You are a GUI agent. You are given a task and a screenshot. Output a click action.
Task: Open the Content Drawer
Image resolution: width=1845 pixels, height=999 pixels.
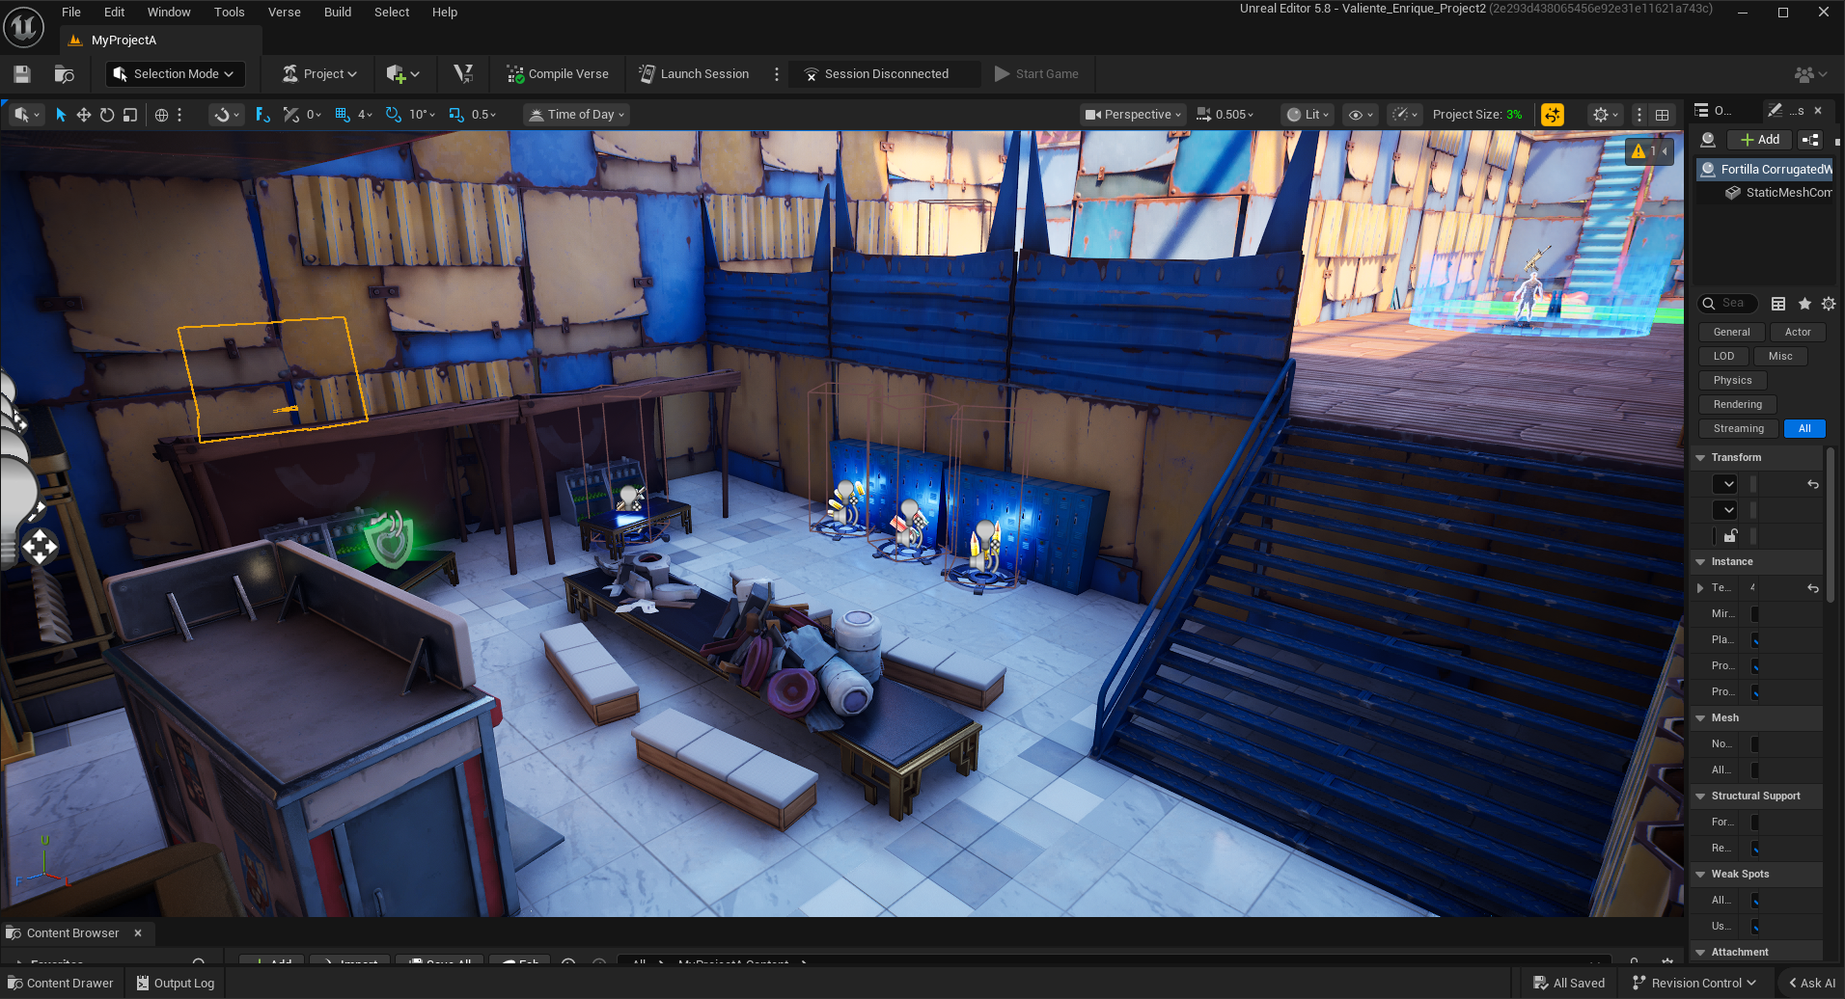click(61, 984)
